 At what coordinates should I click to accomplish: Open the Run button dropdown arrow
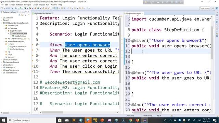(x=23, y=8)
